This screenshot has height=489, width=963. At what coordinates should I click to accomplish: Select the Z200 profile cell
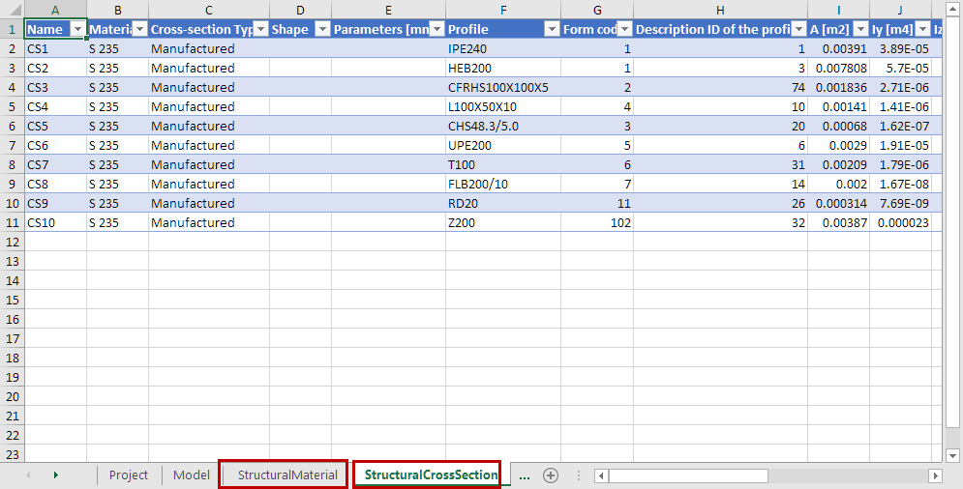(x=503, y=222)
